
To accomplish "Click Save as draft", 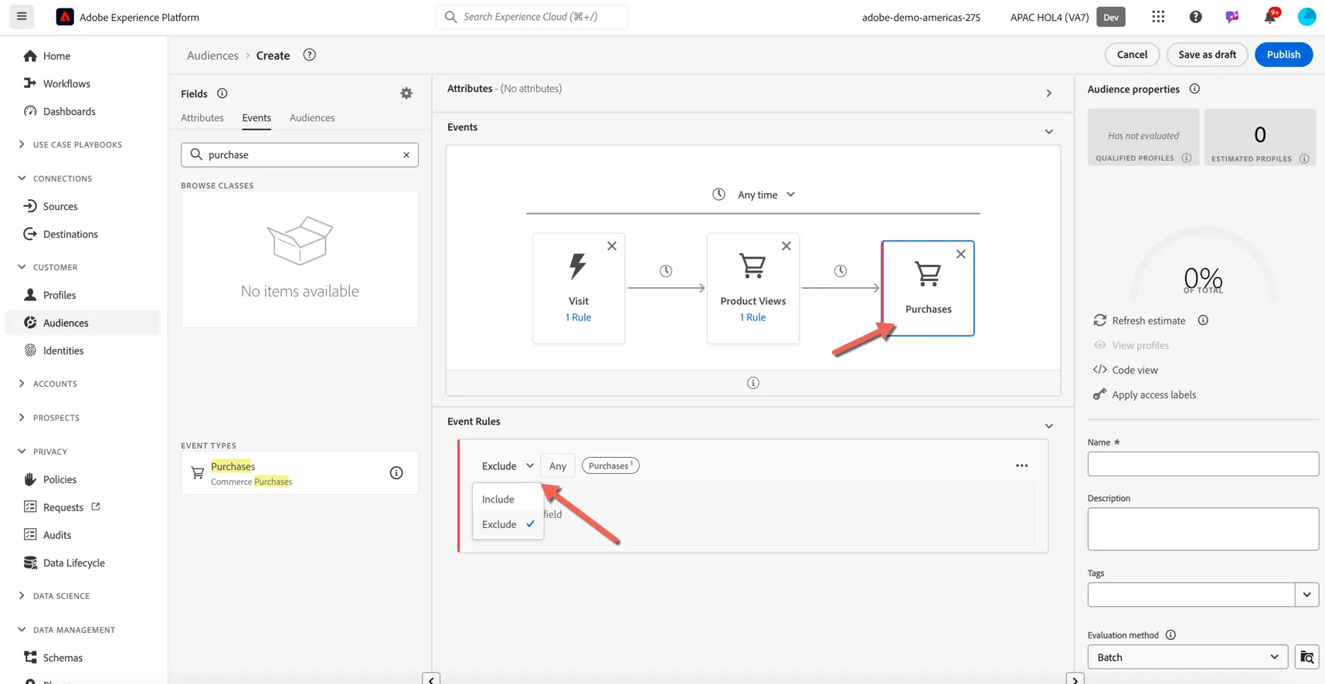I will [x=1207, y=54].
